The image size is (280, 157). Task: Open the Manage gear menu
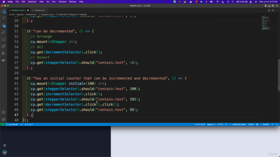click(x=3, y=119)
